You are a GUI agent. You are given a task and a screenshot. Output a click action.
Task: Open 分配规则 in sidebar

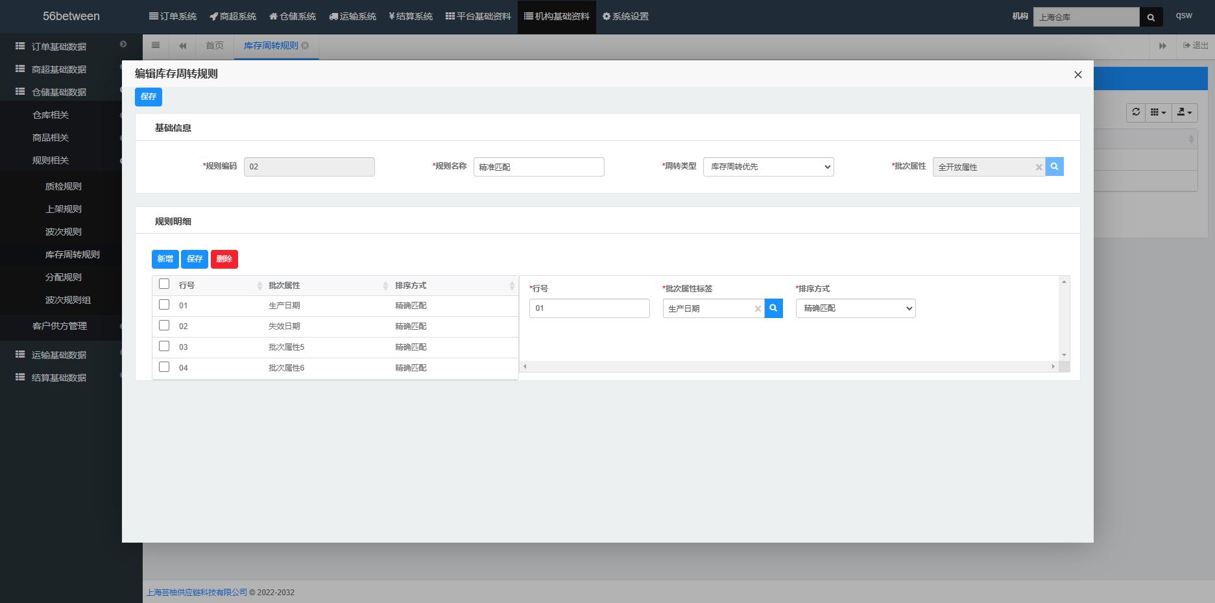64,277
